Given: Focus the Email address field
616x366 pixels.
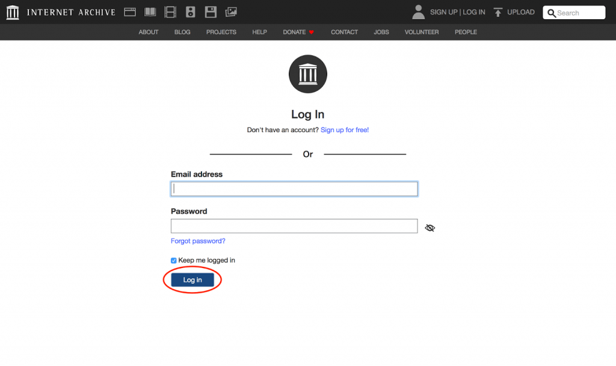Looking at the screenshot, I should click(x=294, y=189).
